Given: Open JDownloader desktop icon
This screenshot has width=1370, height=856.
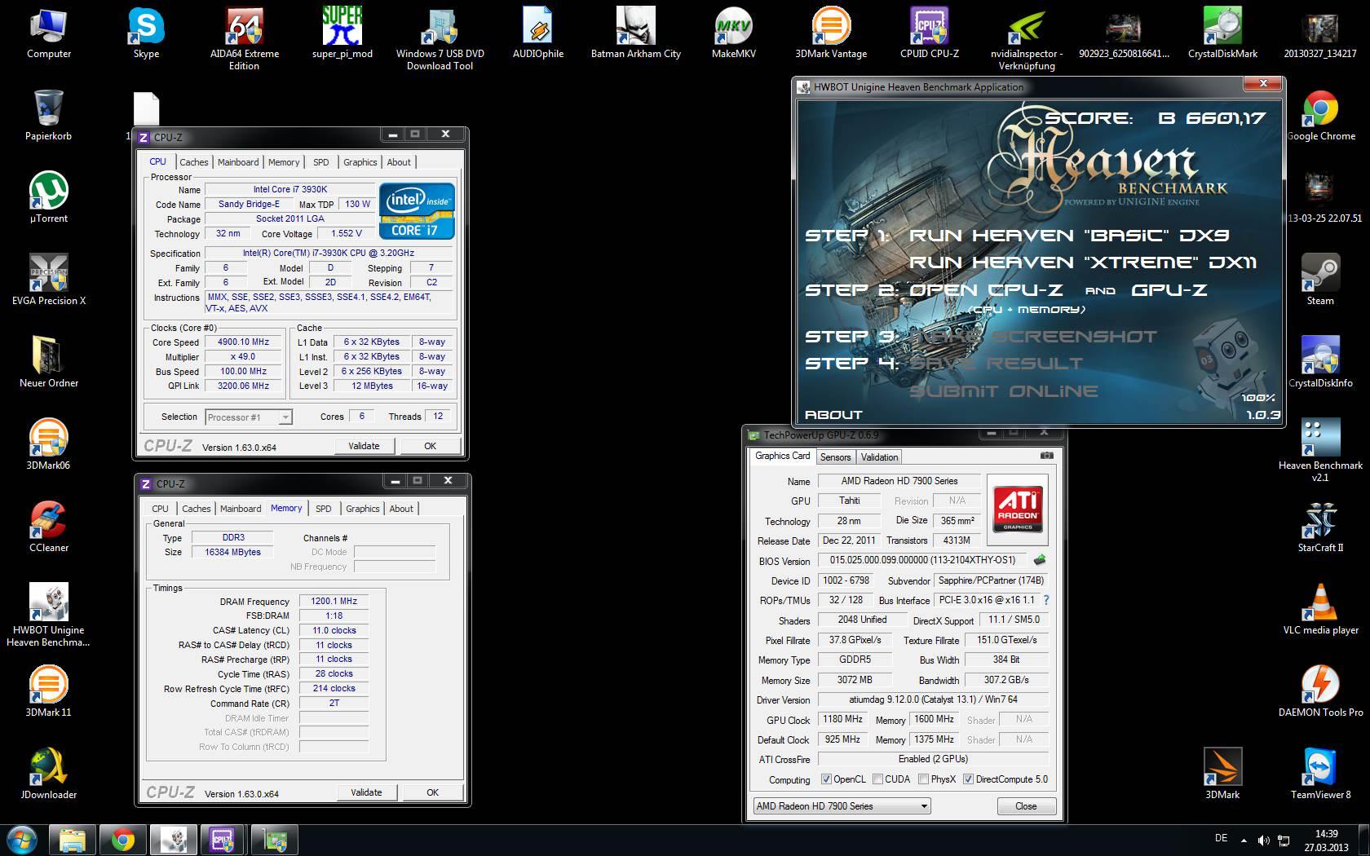Looking at the screenshot, I should tap(49, 774).
